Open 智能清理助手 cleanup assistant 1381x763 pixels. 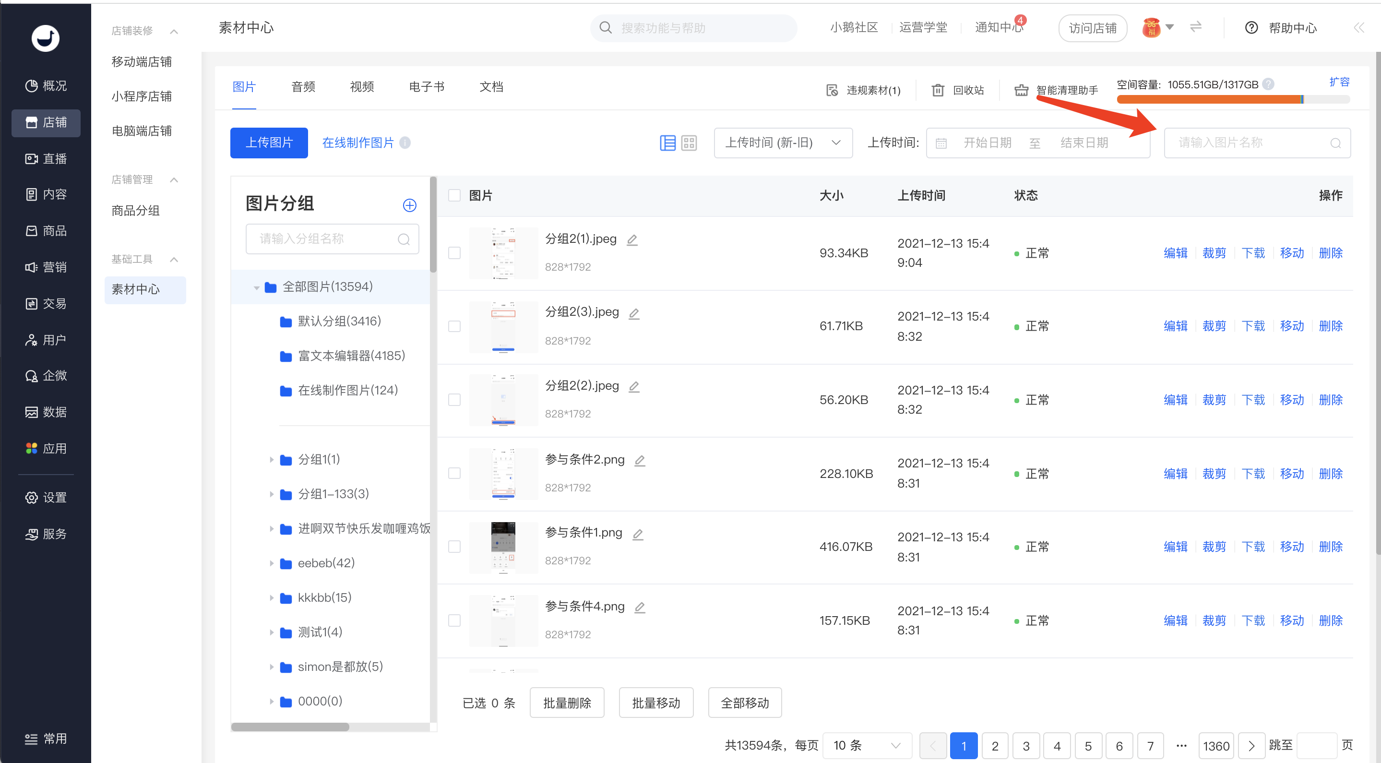[1056, 90]
